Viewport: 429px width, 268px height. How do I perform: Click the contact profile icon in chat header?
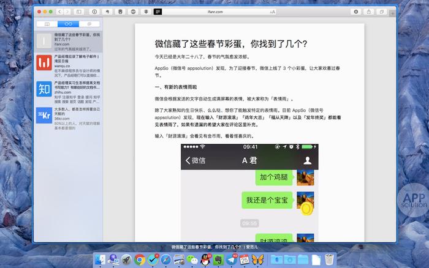click(308, 160)
